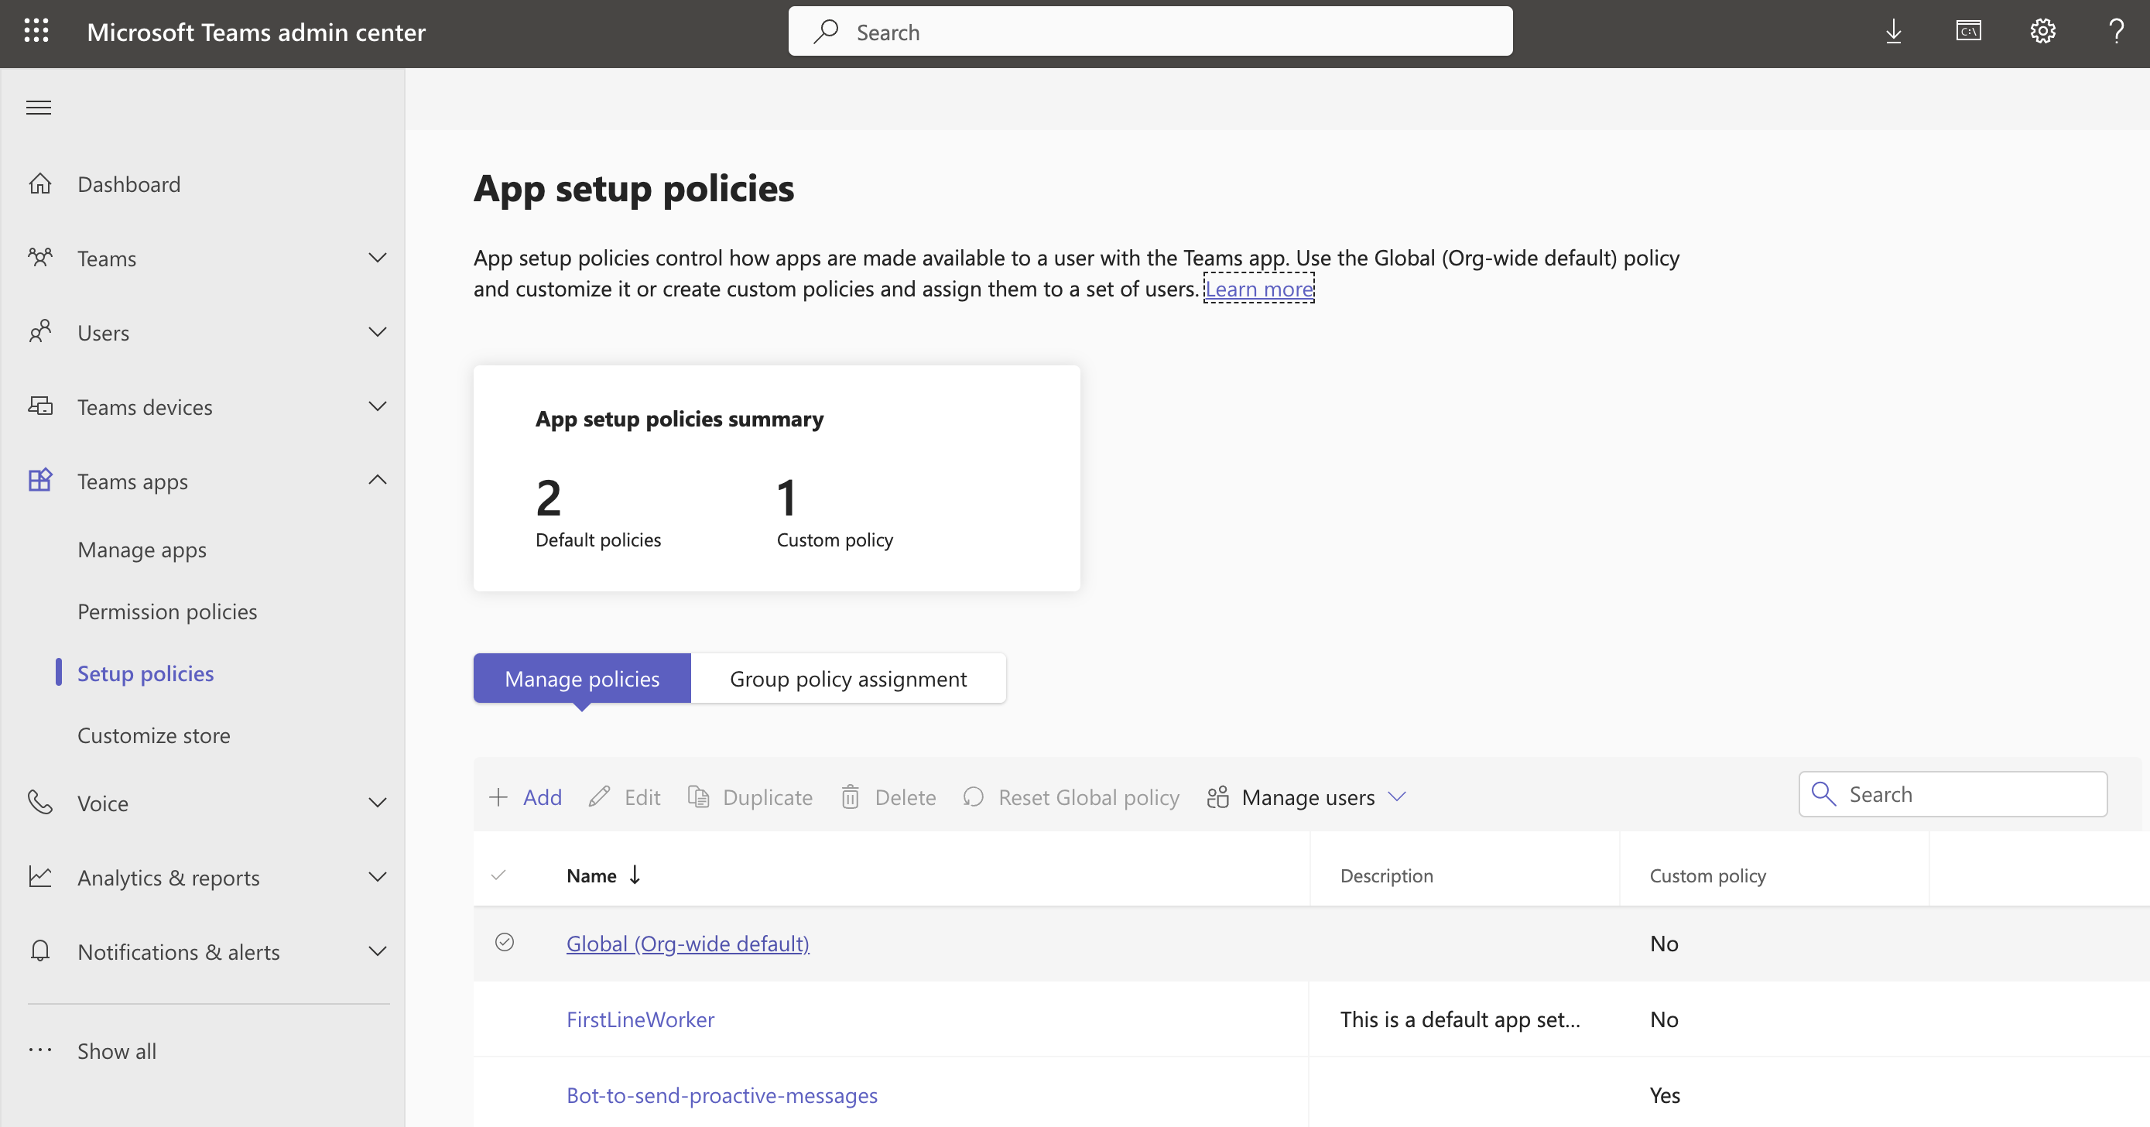
Task: Click the Learn more link
Action: [1258, 289]
